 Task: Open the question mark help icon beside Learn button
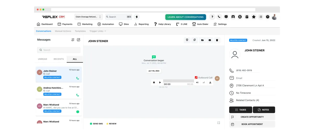point(212,17)
